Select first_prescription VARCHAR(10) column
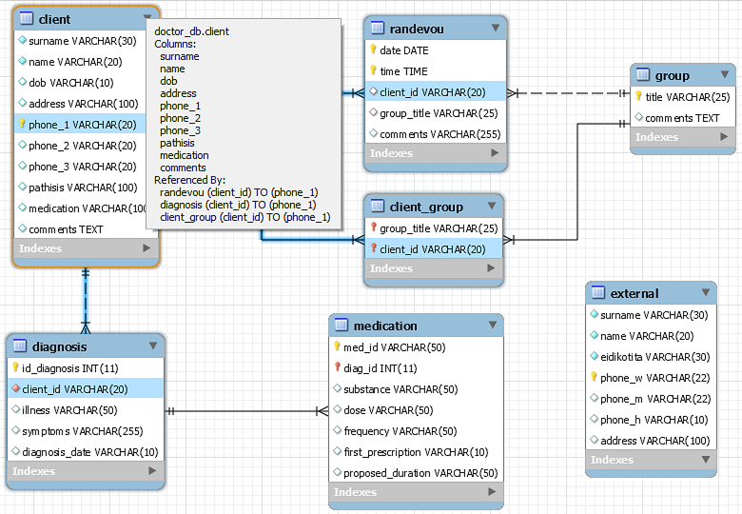 coord(416,451)
